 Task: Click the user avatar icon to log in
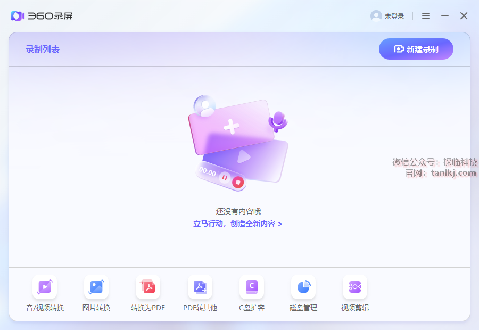[376, 16]
